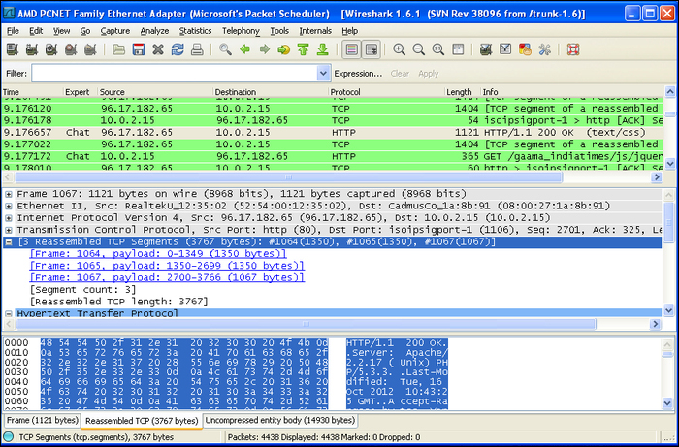Edit display filters toolbar icon
The image size is (679, 447).
click(x=505, y=49)
